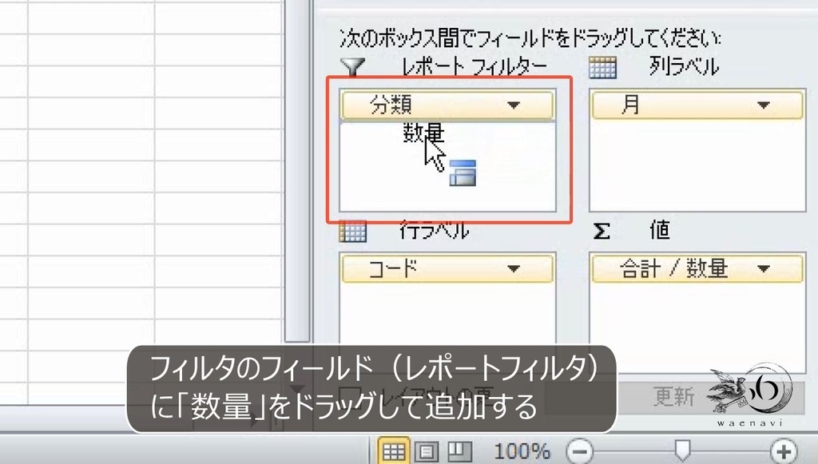Switch to Page Layout view

coord(427,451)
